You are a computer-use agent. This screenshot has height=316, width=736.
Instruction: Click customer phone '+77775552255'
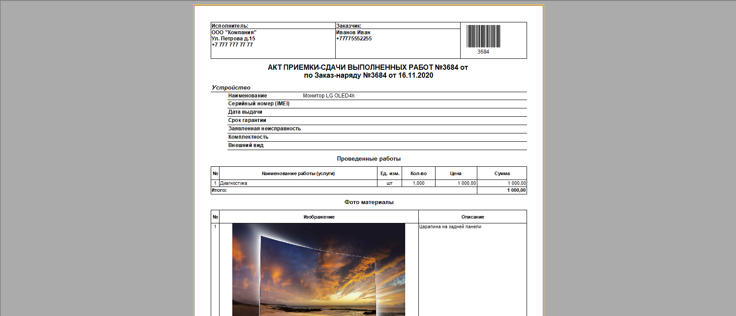(x=354, y=39)
